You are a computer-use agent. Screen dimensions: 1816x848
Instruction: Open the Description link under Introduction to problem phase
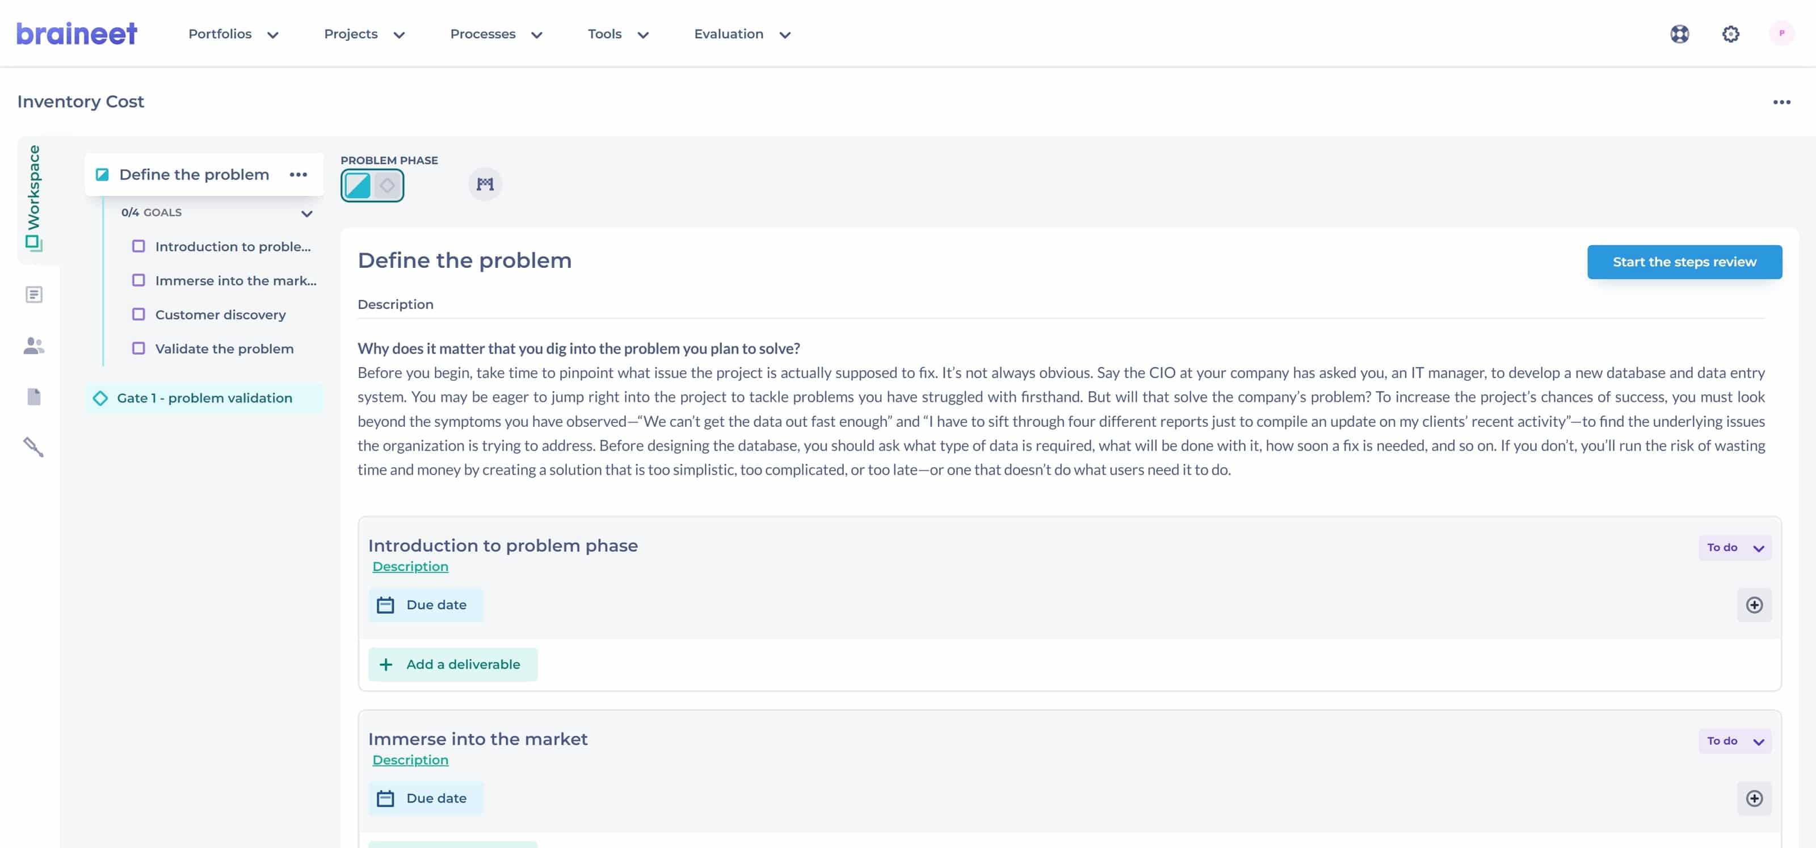coord(410,566)
